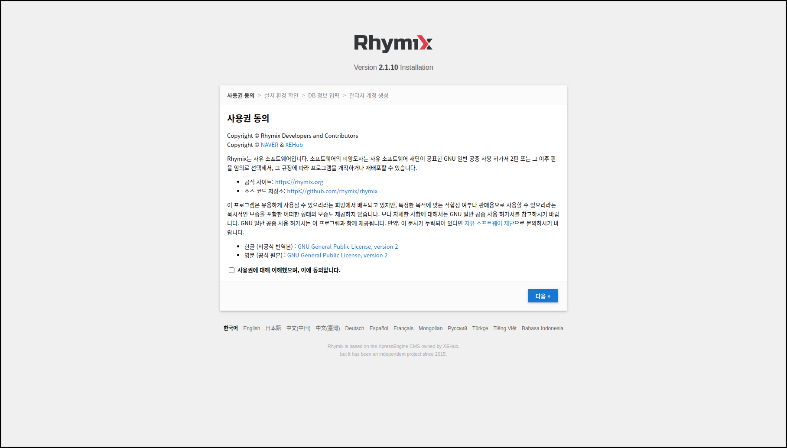
Task: Select the DB 정보 입력 step
Action: tap(324, 96)
